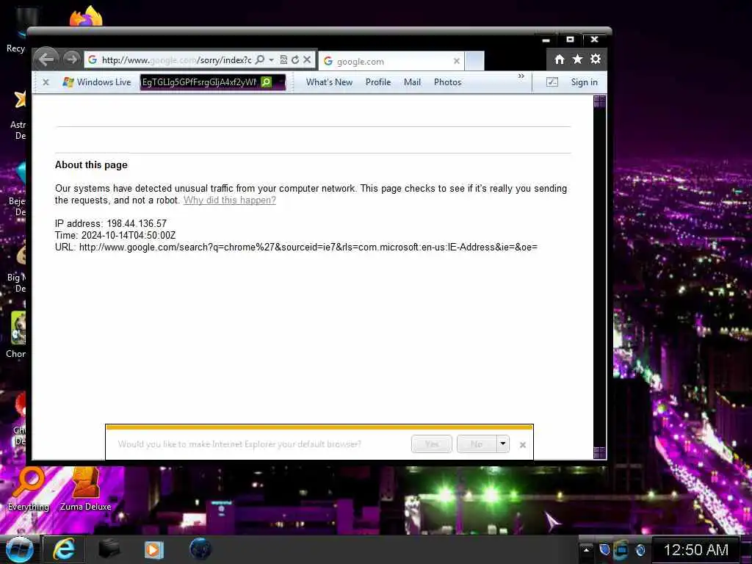The height and width of the screenshot is (564, 752).
Task: Click the 'About this page' heading
Action: click(x=91, y=165)
